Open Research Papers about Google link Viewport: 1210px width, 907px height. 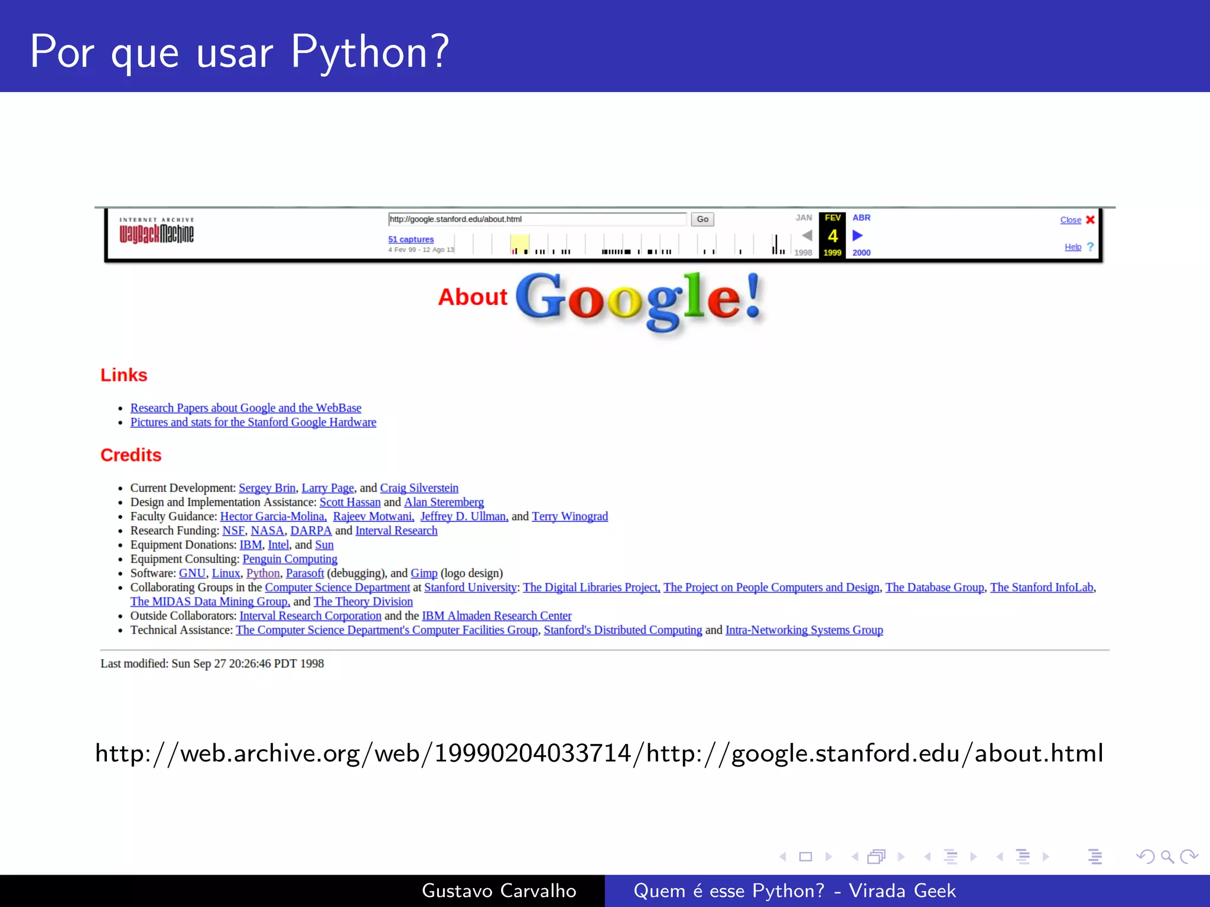[246, 408]
